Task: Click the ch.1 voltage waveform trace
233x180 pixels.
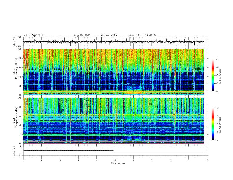Action: pos(113,42)
